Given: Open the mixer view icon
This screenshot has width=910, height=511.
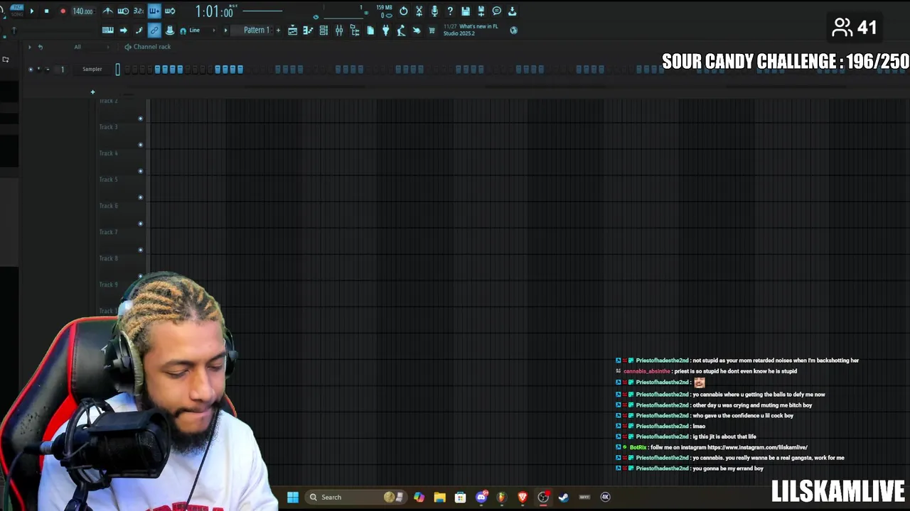Looking at the screenshot, I should tap(339, 31).
